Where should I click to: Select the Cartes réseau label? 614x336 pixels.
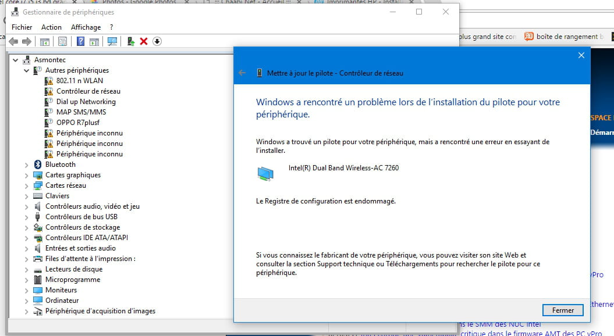click(65, 185)
